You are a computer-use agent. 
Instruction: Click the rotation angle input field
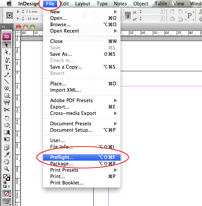(151, 11)
